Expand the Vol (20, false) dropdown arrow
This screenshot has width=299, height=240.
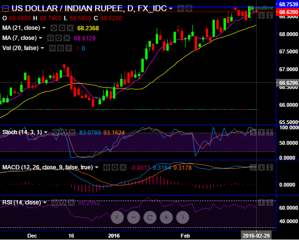click(42, 48)
